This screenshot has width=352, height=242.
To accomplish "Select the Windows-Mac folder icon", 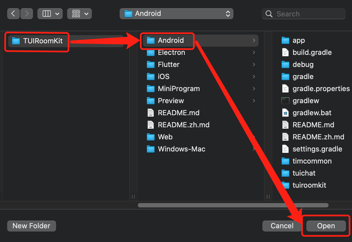I will pyautogui.click(x=151, y=149).
